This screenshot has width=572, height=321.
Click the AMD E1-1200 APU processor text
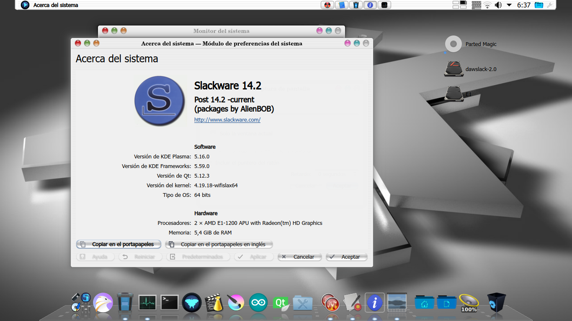[x=258, y=223]
